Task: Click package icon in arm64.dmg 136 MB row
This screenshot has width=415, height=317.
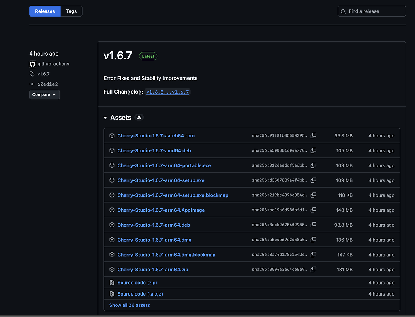Action: (x=112, y=240)
